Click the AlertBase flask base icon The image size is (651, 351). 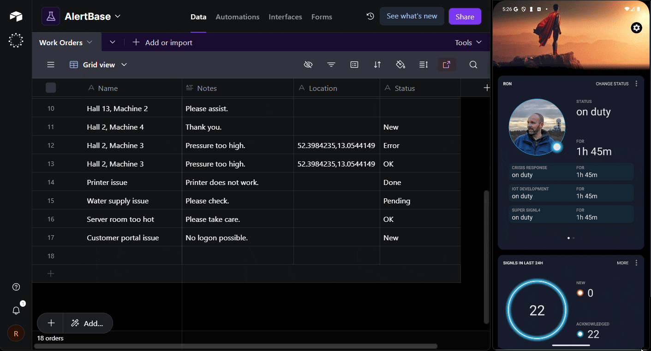coord(51,16)
